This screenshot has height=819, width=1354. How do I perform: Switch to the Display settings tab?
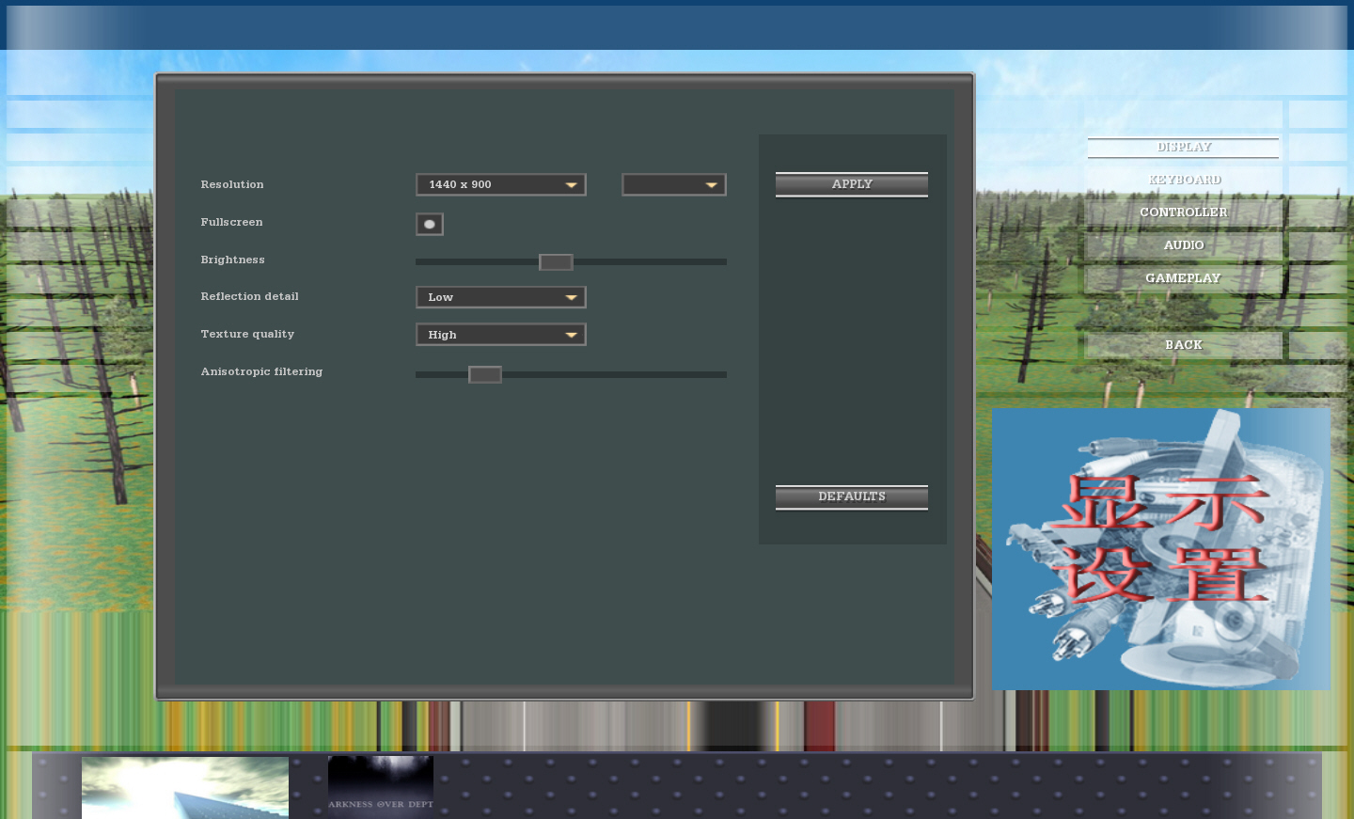pos(1183,148)
